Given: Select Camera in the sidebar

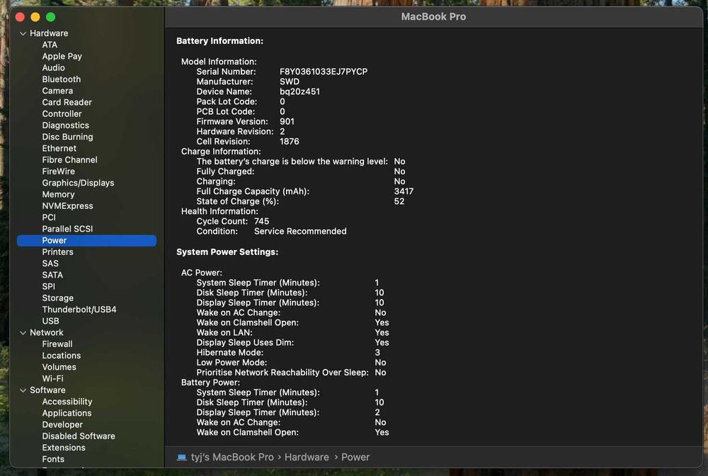Looking at the screenshot, I should [x=57, y=91].
